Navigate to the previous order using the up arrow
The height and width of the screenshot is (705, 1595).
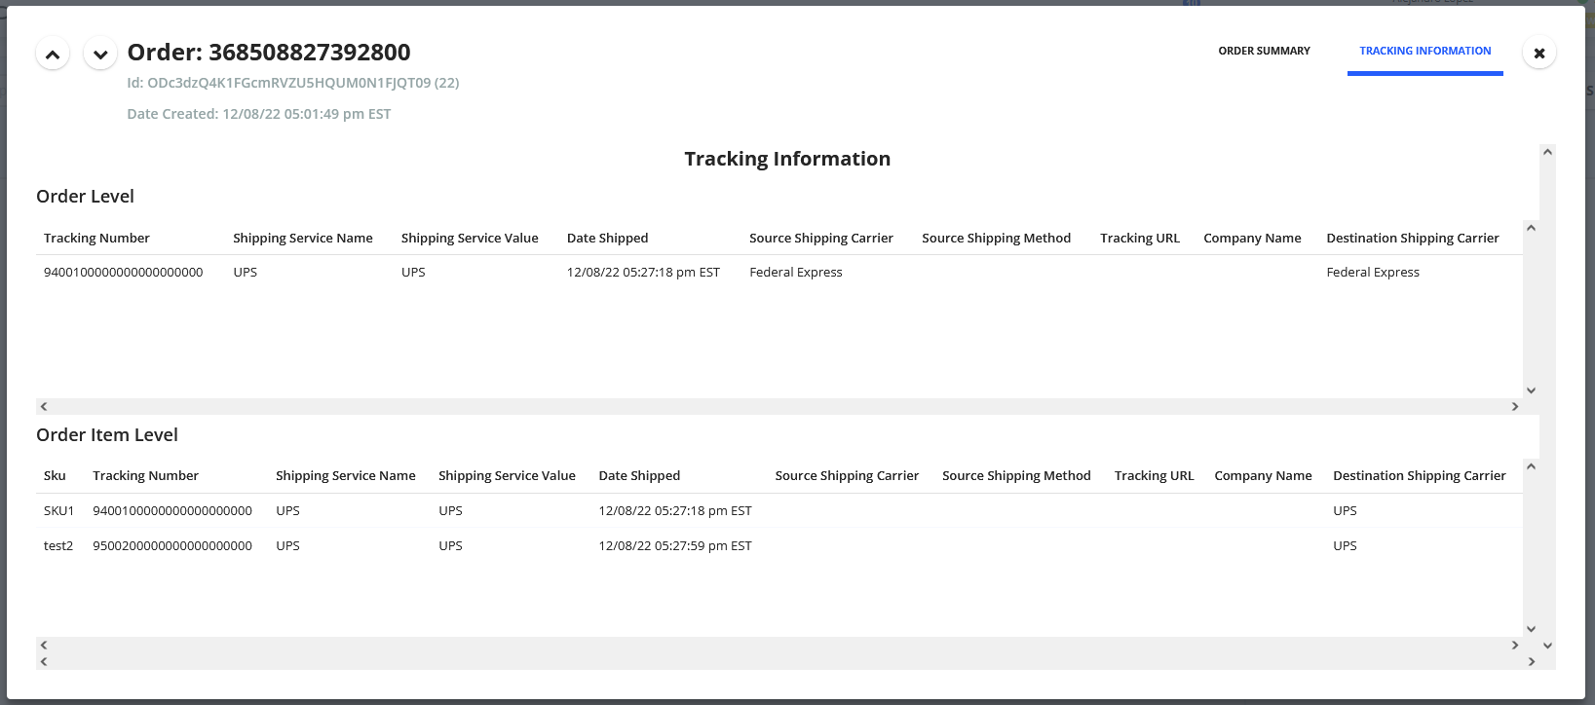(52, 54)
